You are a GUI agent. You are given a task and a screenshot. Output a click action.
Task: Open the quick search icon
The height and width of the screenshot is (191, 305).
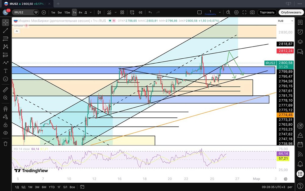click(228, 13)
